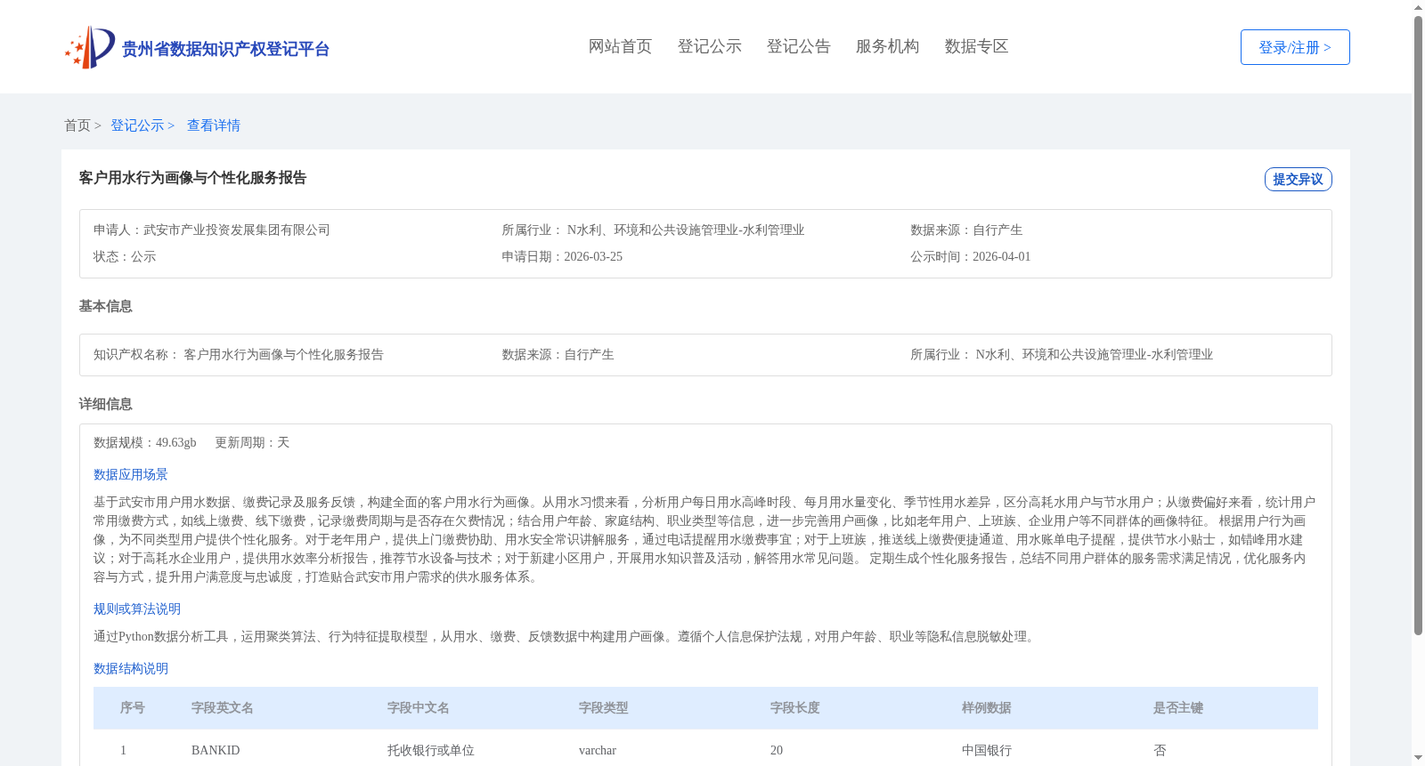1425x766 pixels.
Task: Click the 知识产权名称 field in 基本信息
Action: pos(239,354)
